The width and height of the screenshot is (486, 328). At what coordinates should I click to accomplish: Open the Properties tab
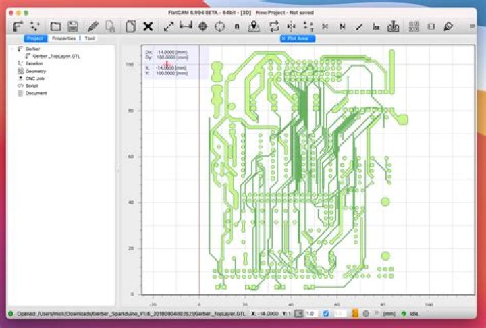pos(64,38)
